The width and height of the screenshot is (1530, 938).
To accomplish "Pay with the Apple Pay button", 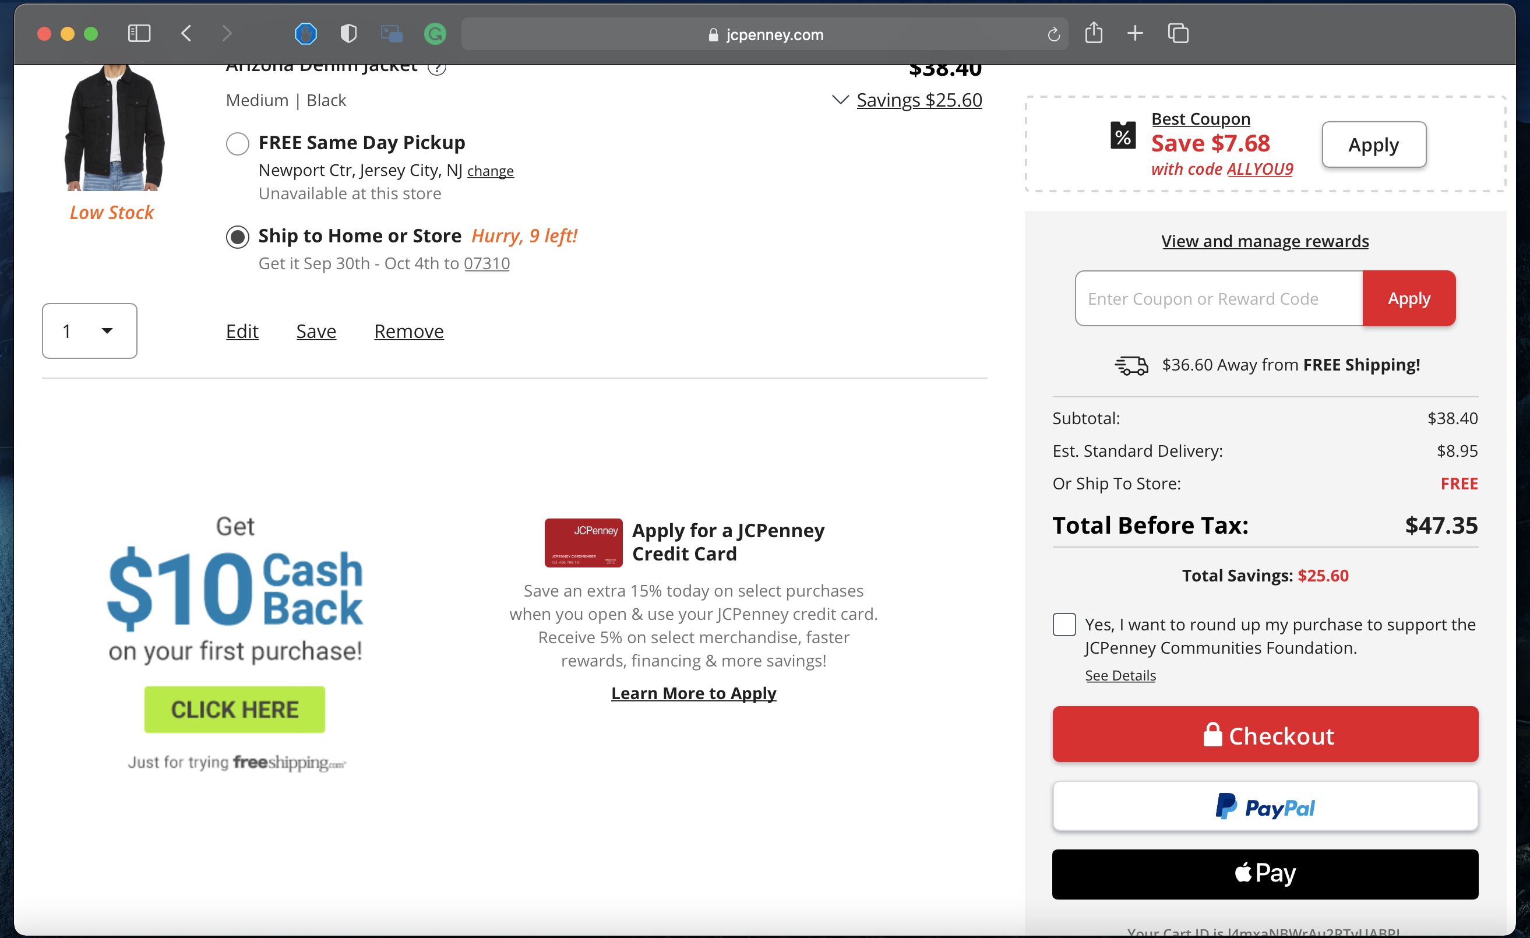I will 1265,874.
